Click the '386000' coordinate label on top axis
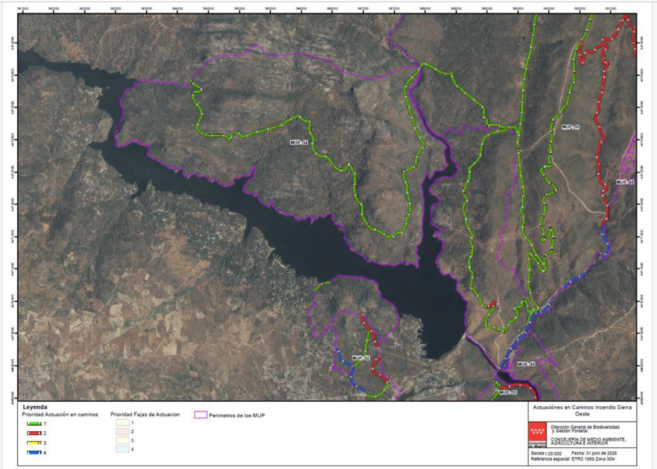This screenshot has height=469, width=657. (x=301, y=9)
